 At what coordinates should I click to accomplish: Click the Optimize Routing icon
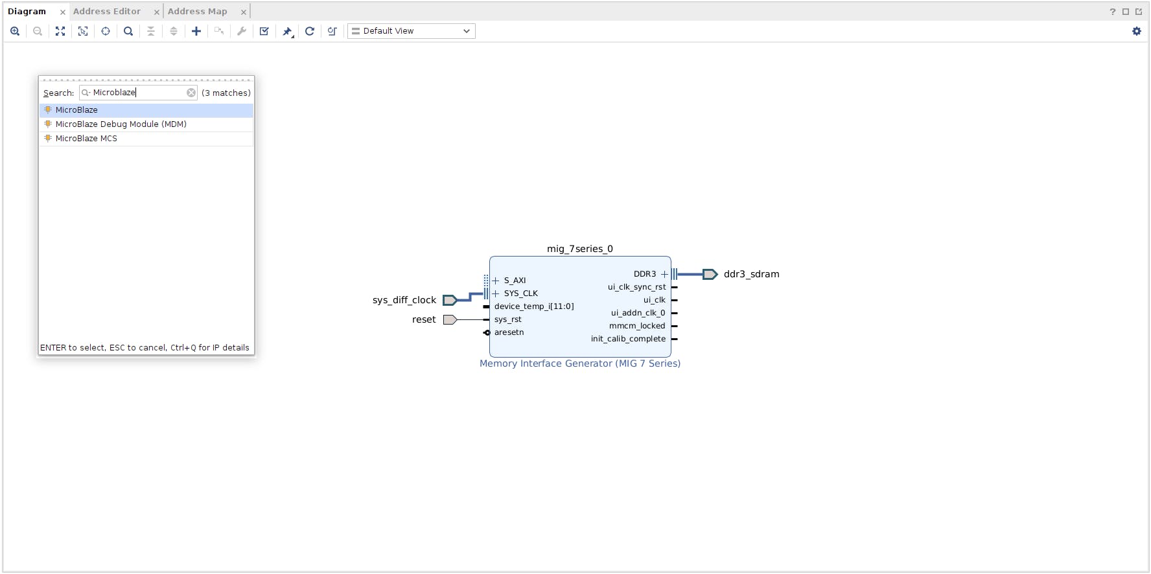[332, 31]
